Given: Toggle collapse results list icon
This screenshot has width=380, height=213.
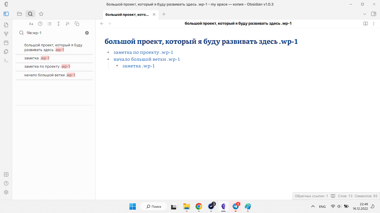Looking at the screenshot, I should click(50, 24).
